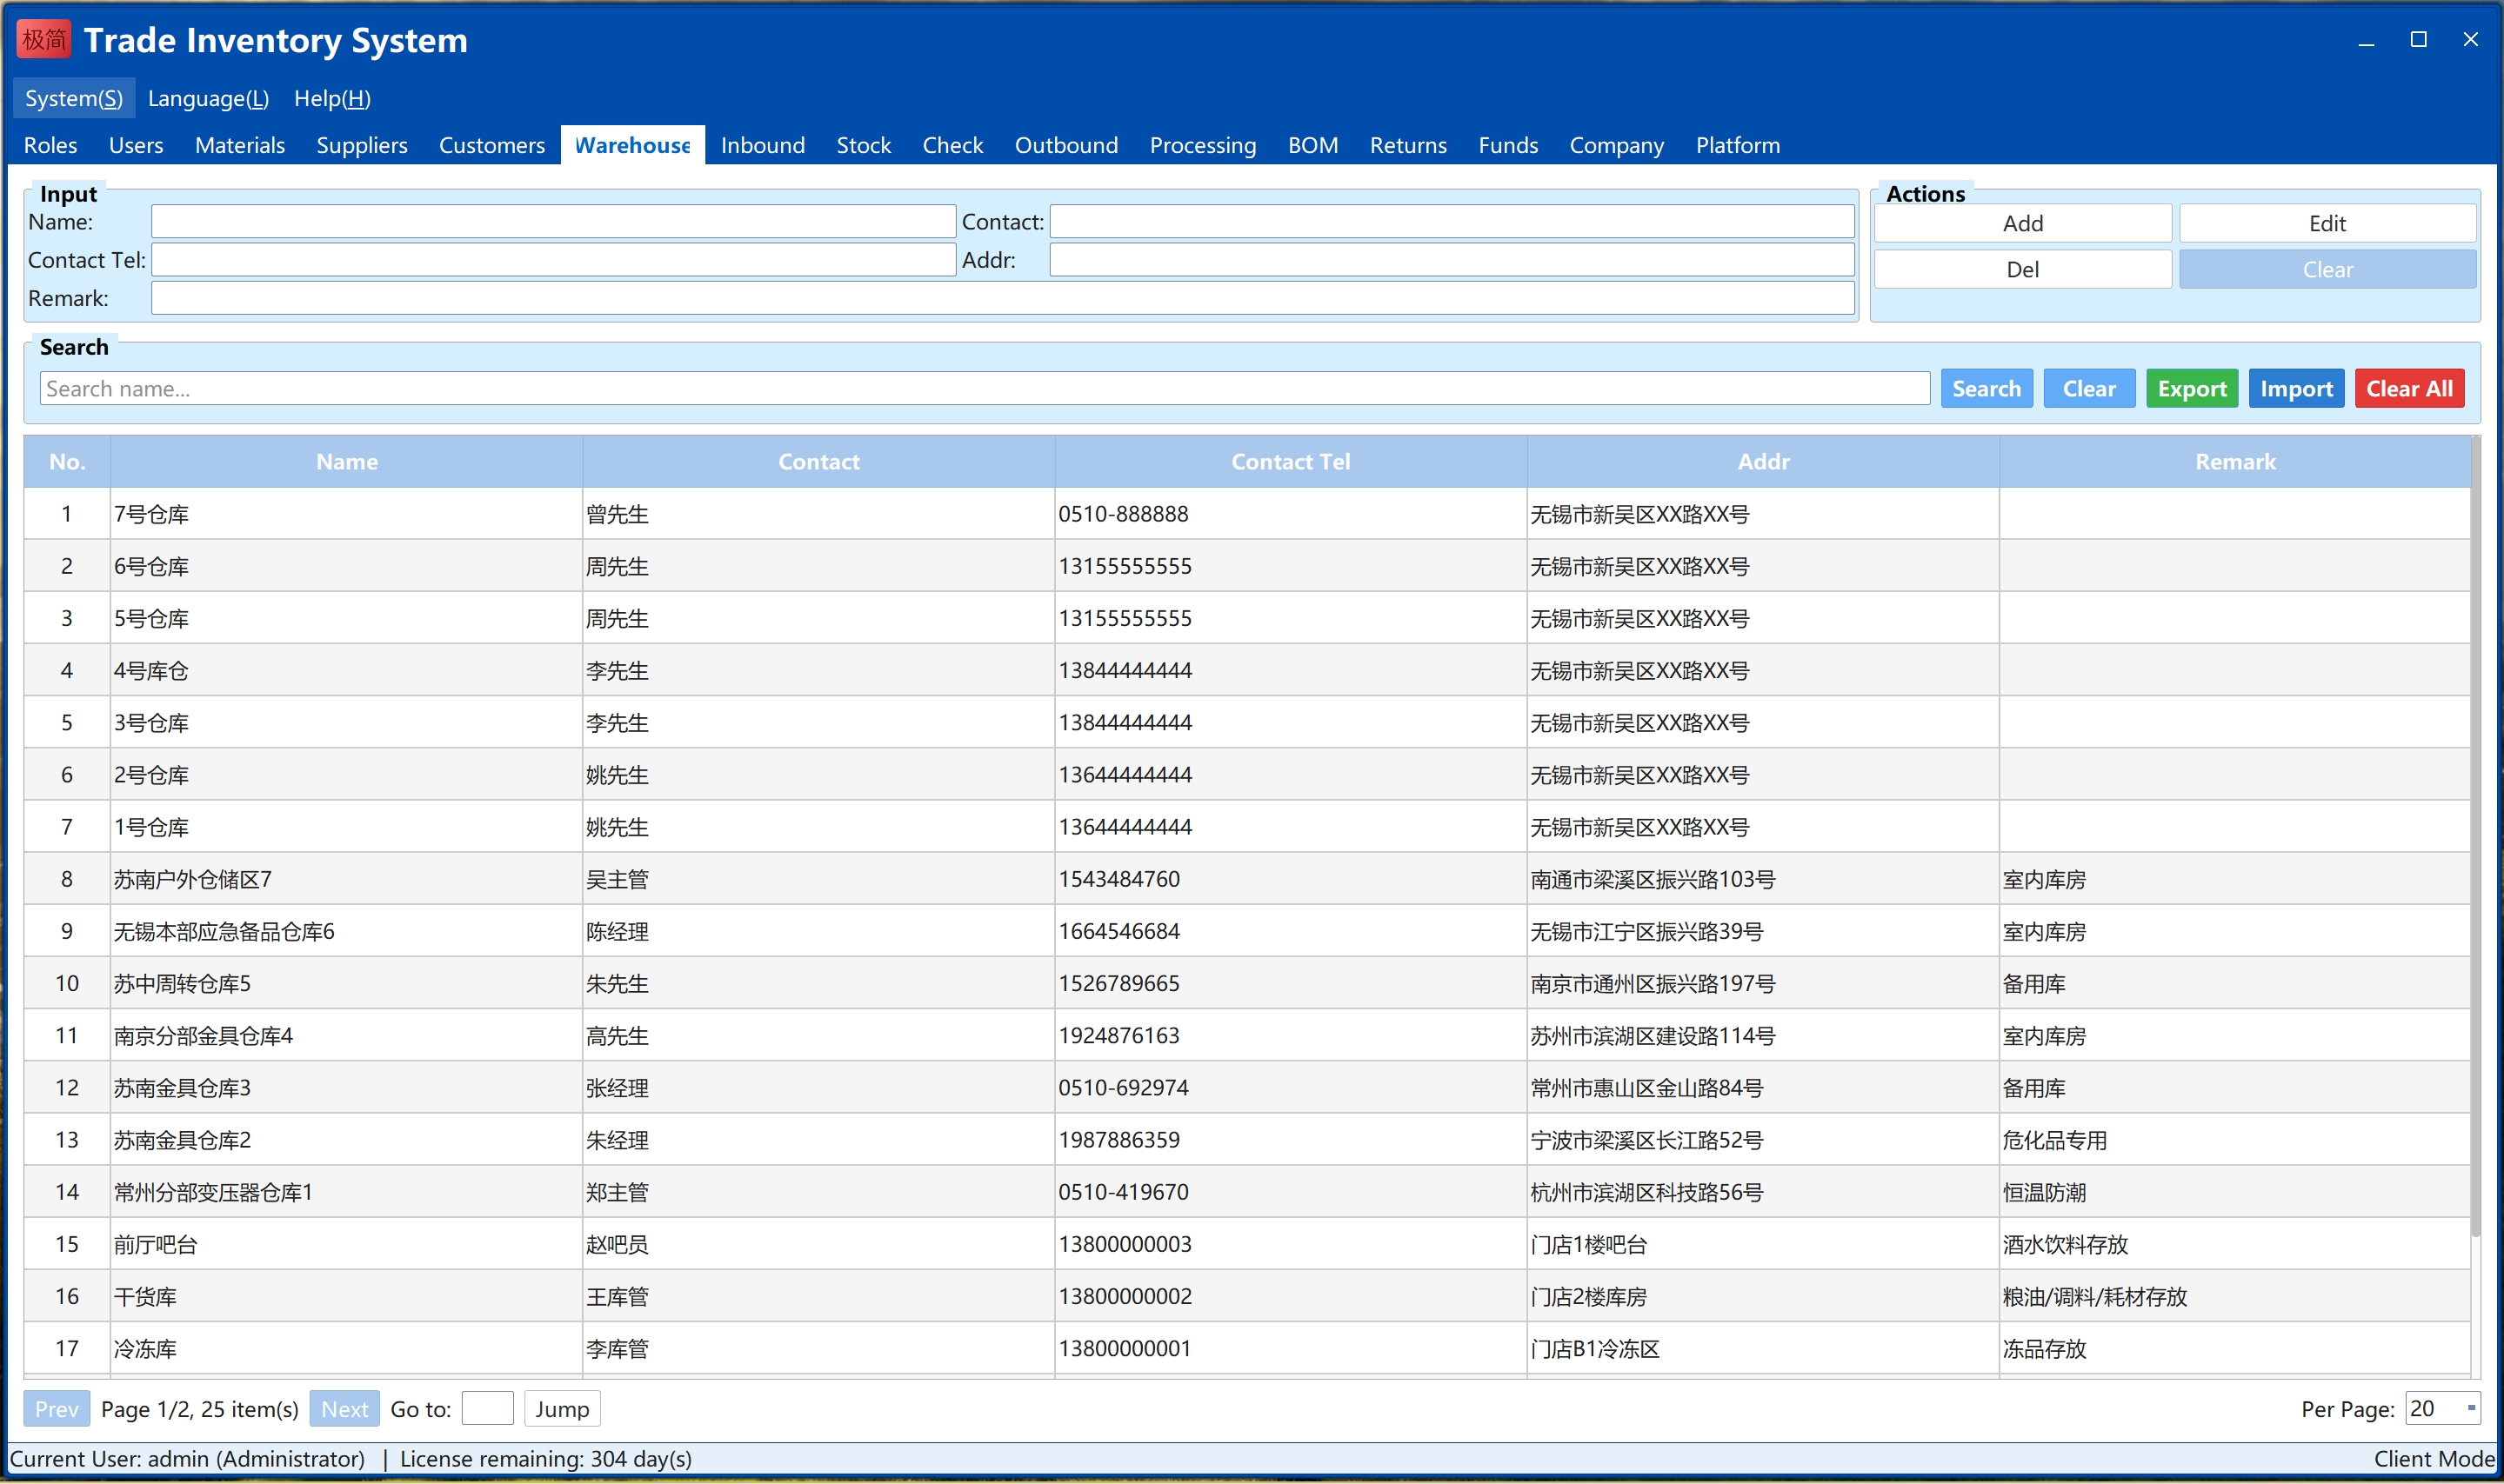Screen dimensions: 2504x1484
Task: Click the green Export button
Action: [x=2192, y=388]
